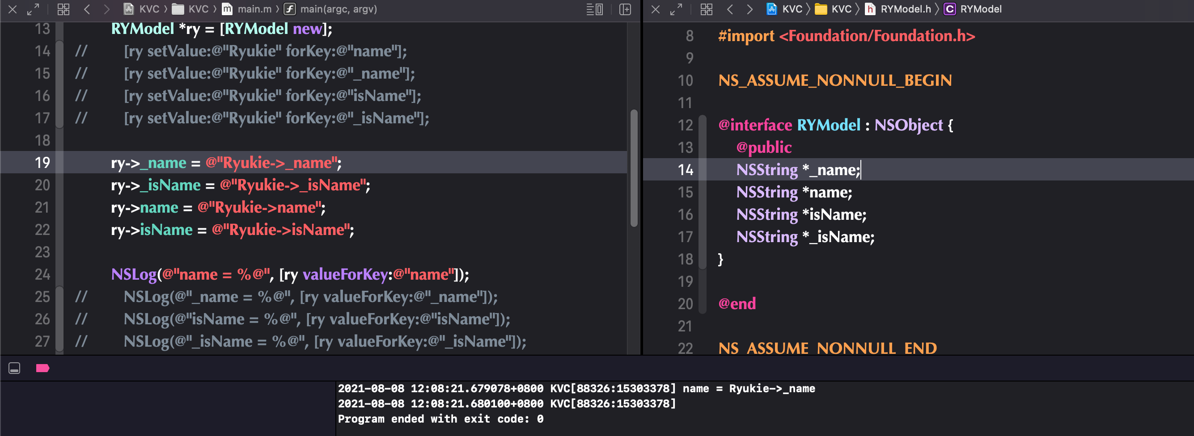Go back in right editor history
This screenshot has height=436, width=1194.
(729, 9)
